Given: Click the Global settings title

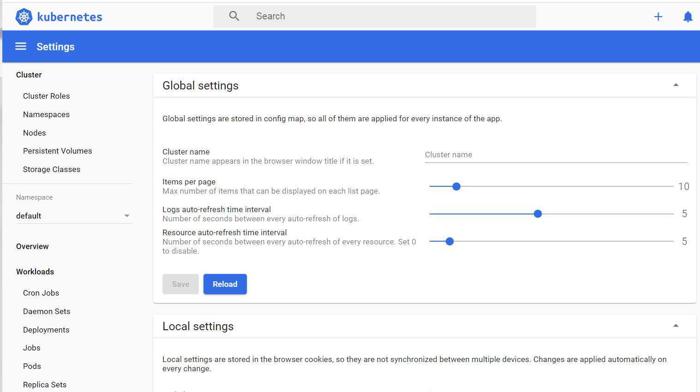Looking at the screenshot, I should point(200,86).
